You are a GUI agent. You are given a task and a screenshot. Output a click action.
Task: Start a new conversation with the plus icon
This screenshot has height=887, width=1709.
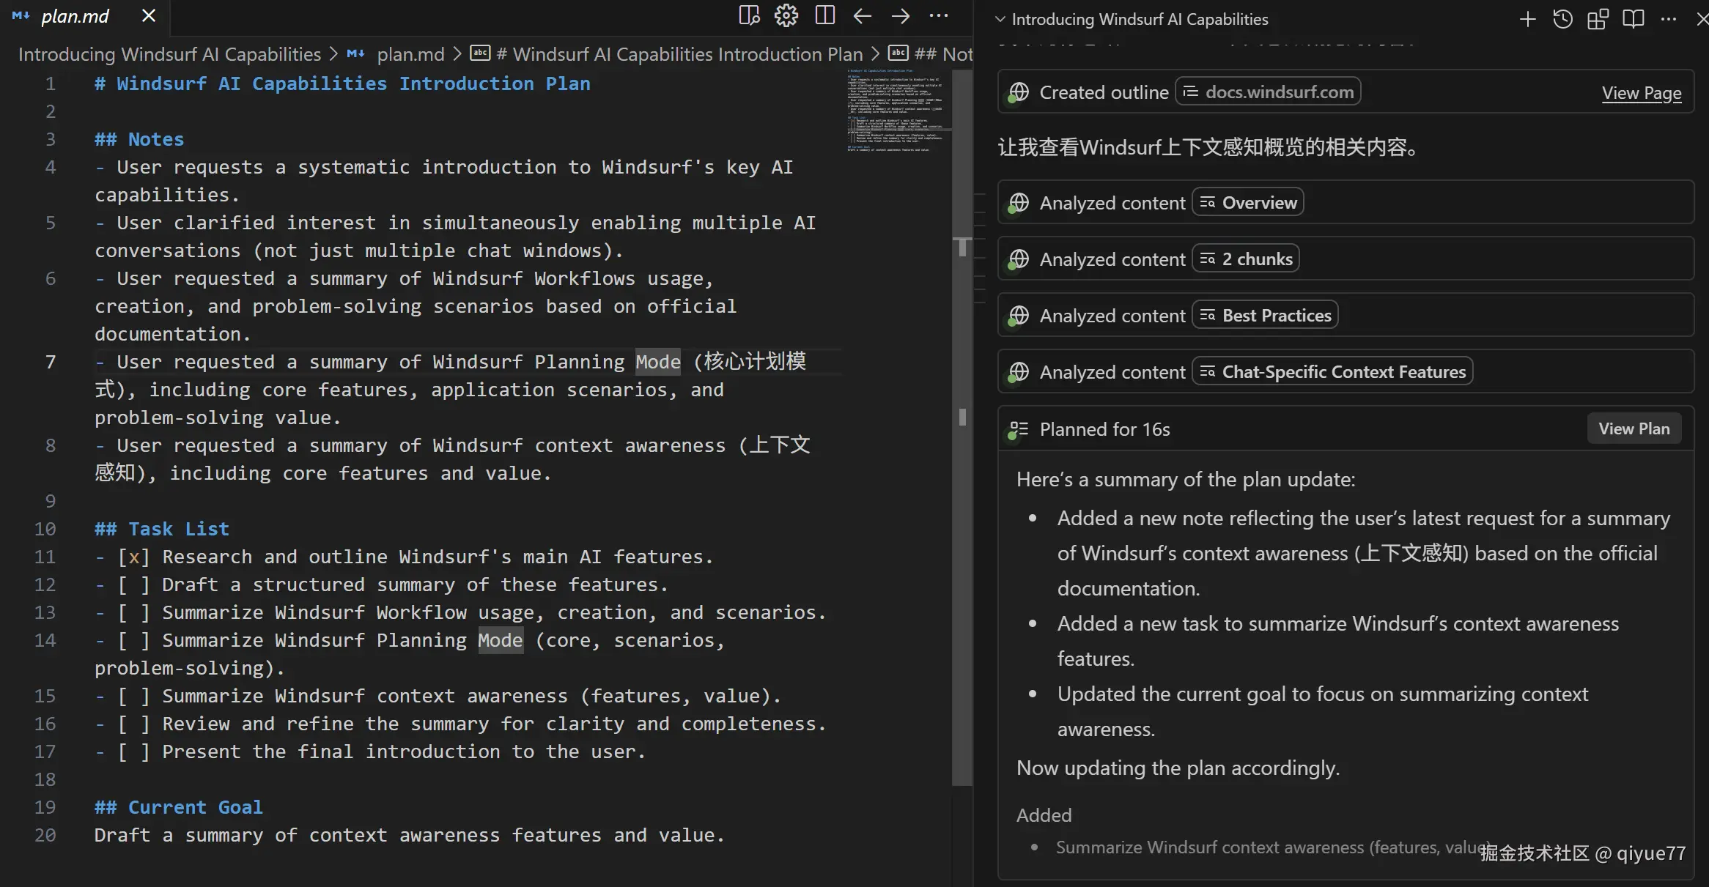1527,19
